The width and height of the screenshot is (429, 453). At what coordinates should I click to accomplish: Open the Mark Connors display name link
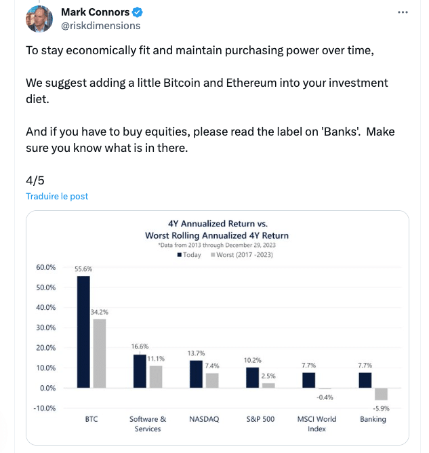[x=96, y=12]
